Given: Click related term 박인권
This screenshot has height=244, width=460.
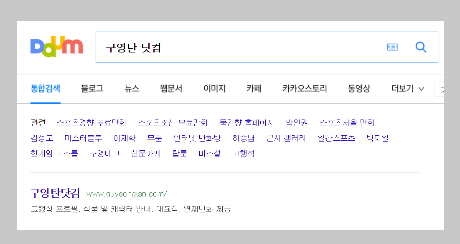Looking at the screenshot, I should 297,122.
